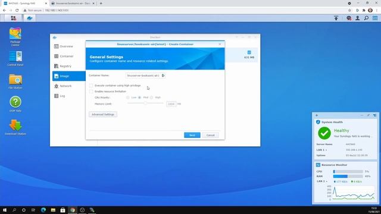Open DSM Help desktop icon
Image resolution: width=381 pixels, height=214 pixels.
15,104
